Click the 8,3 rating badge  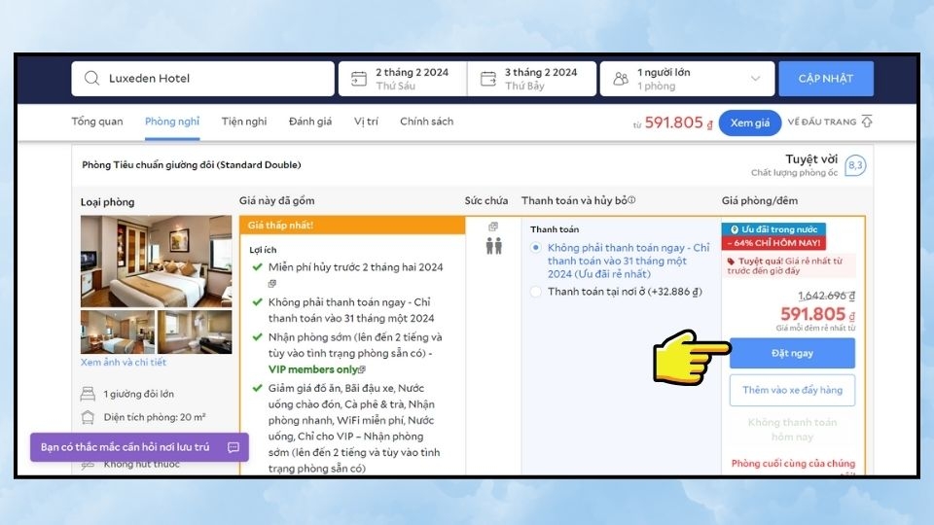tap(855, 165)
